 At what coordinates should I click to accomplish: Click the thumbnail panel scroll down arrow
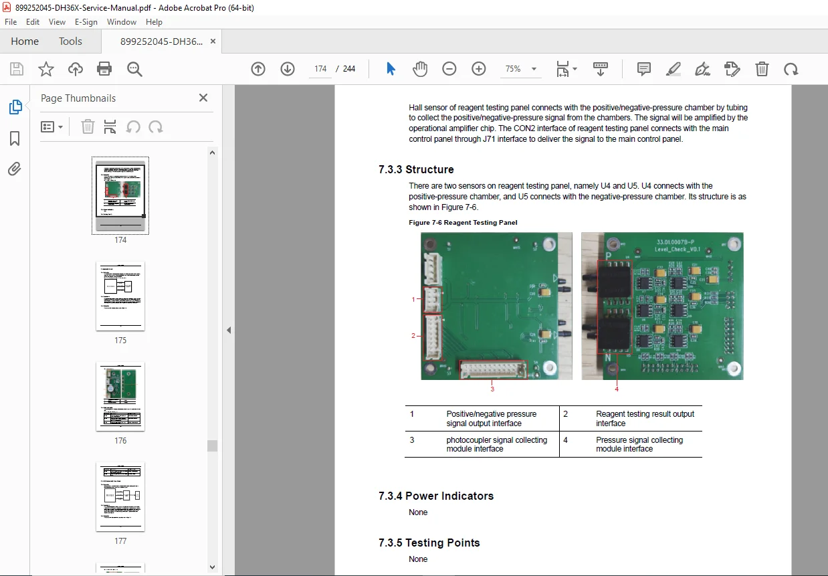pos(212,567)
